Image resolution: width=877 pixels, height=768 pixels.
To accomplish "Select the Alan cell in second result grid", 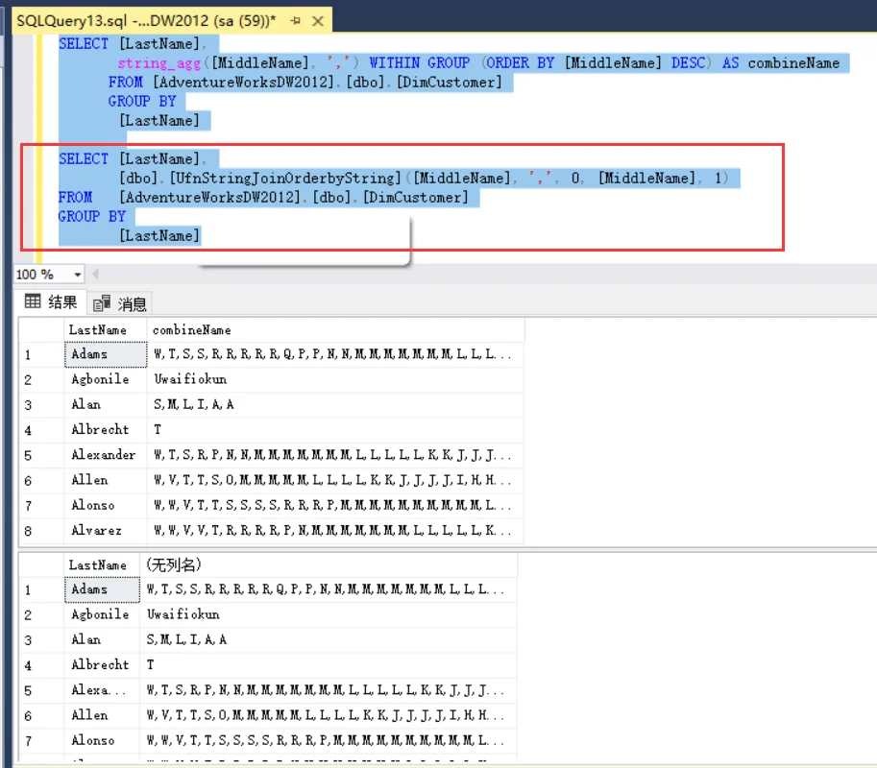I will coord(102,640).
